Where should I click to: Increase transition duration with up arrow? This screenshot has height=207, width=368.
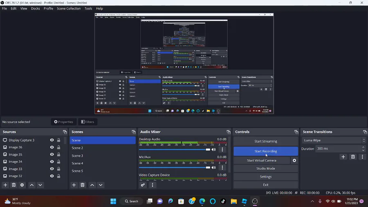click(364, 147)
